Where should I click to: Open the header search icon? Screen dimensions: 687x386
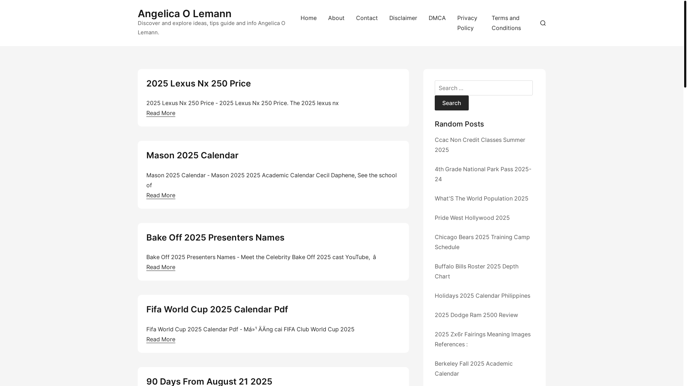(x=543, y=23)
